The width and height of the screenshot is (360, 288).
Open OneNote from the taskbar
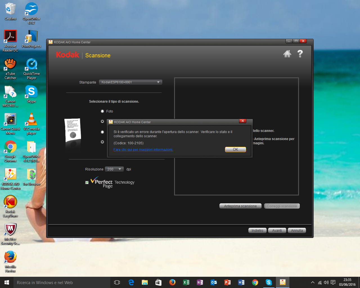point(200,282)
